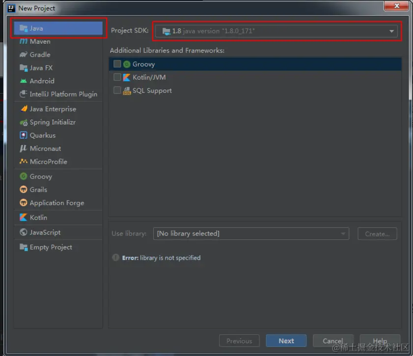The height and width of the screenshot is (356, 413).
Task: Click the Kotlin/JVM framework icon
Action: [x=127, y=77]
